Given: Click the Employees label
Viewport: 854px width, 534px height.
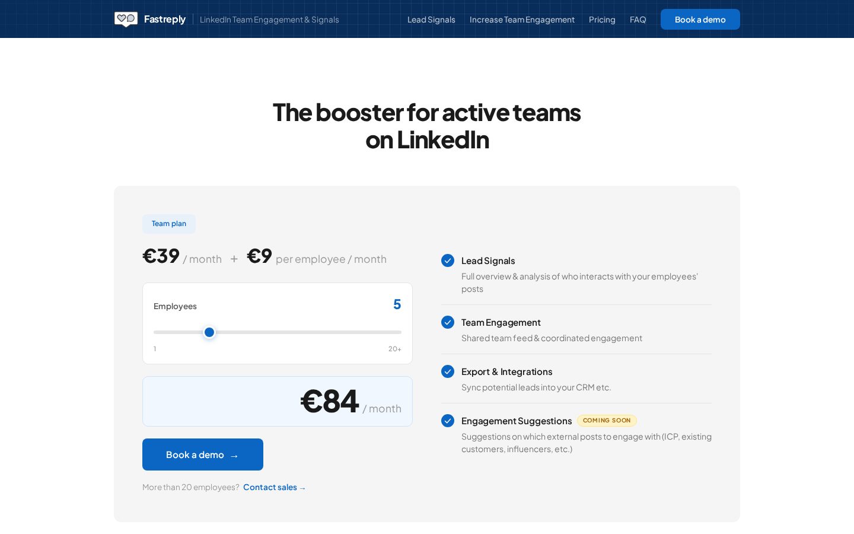Looking at the screenshot, I should [x=175, y=306].
